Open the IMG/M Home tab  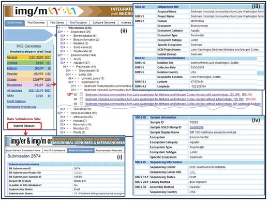14,23
